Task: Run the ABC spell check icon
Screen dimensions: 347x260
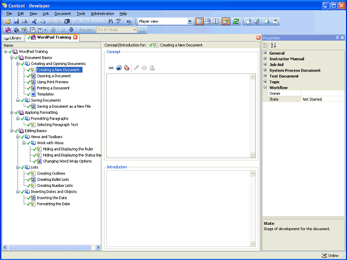Action: pyautogui.click(x=119, y=22)
